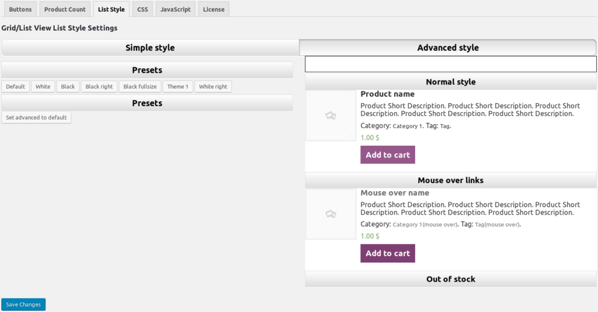
Task: Click the Normal style product image placeholder
Action: 331,116
